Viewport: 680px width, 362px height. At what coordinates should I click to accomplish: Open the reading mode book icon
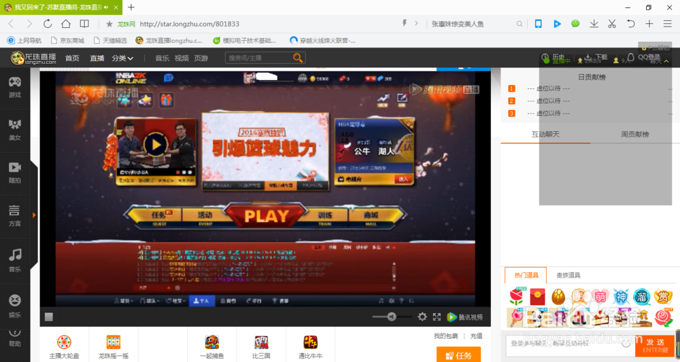(x=84, y=24)
